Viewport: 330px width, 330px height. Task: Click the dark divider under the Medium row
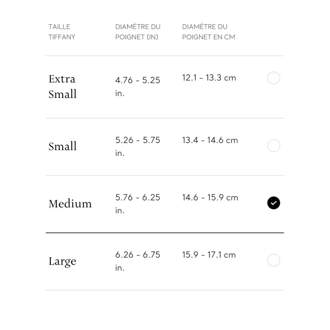tap(165, 232)
